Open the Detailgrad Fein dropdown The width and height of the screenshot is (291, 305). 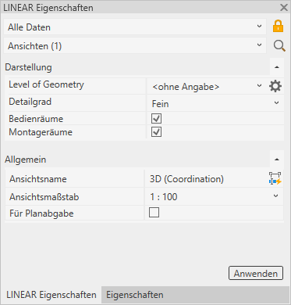(215, 103)
